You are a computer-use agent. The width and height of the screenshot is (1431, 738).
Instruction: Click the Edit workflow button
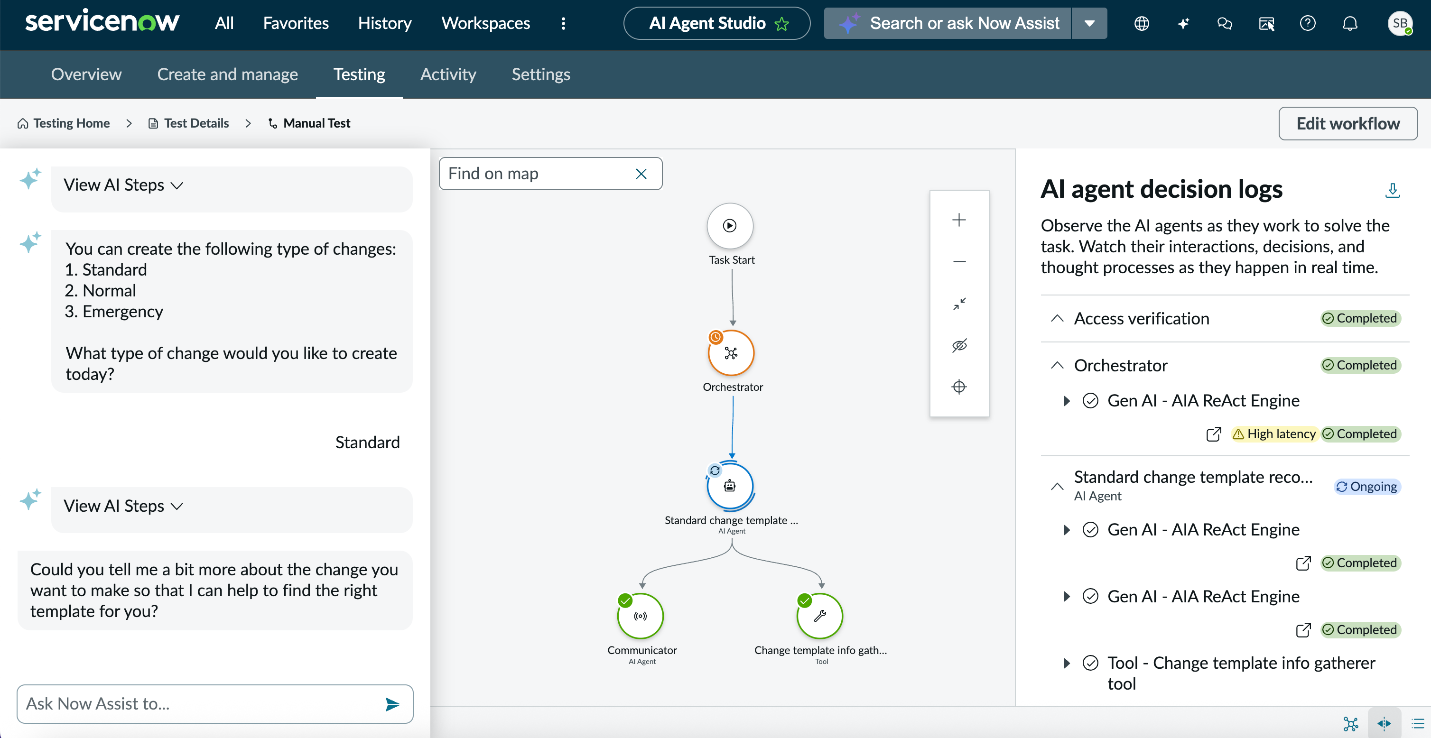(x=1347, y=123)
